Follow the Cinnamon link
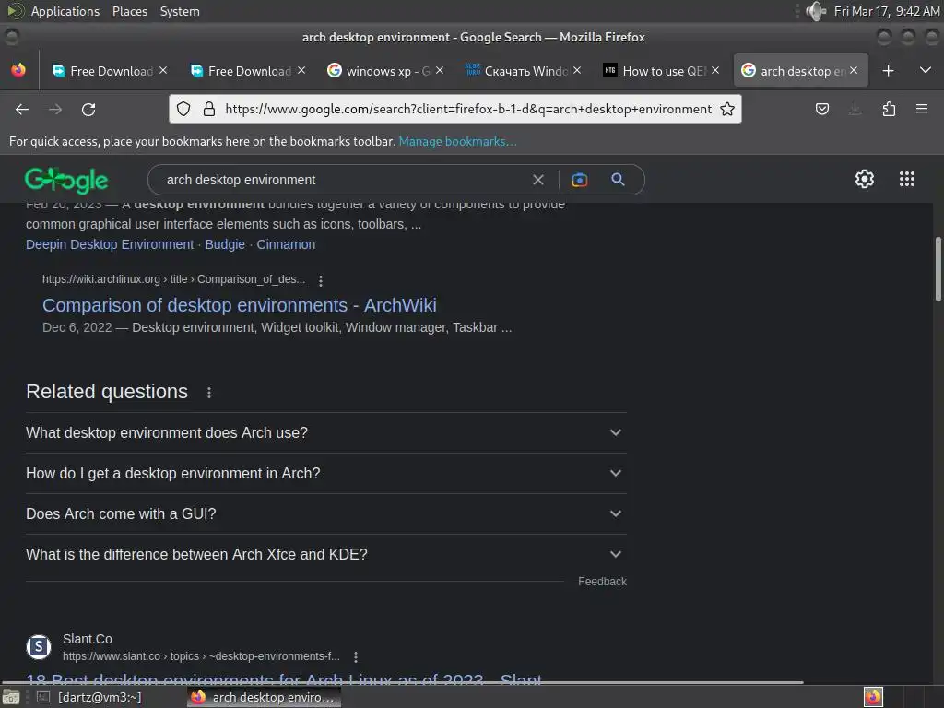944x708 pixels. tap(286, 244)
